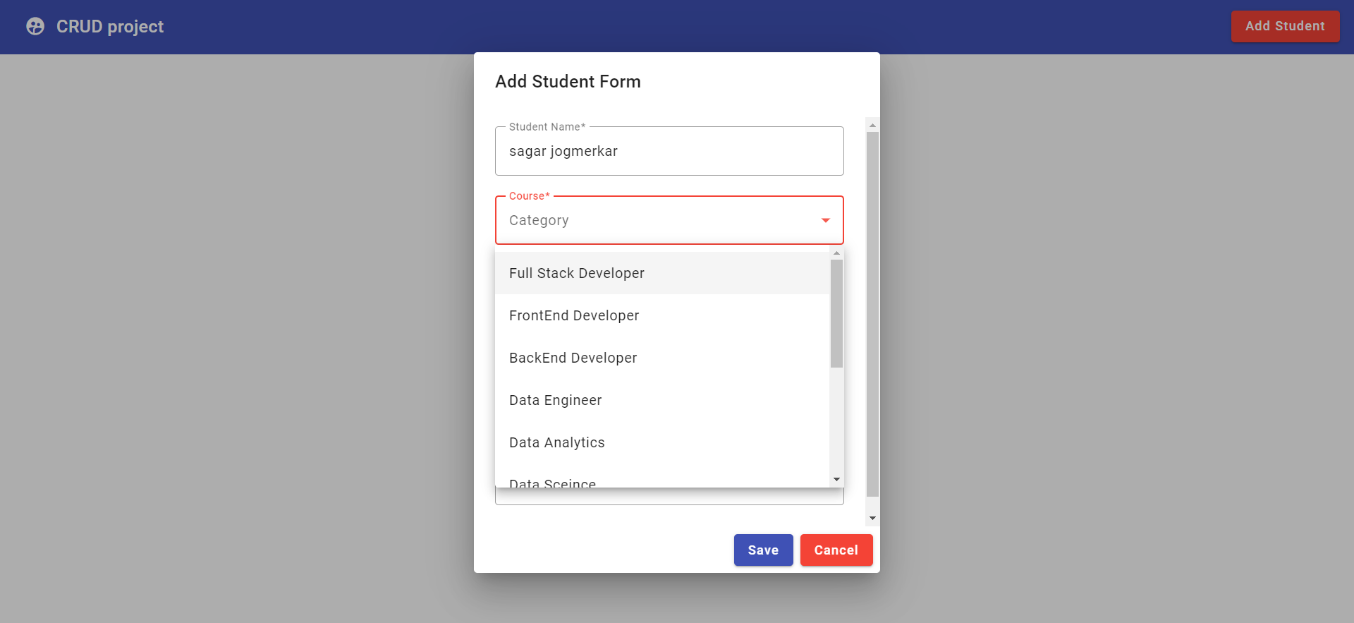The height and width of the screenshot is (623, 1354).
Task: Click the form dialog scrollbar thumb
Action: pyautogui.click(x=872, y=314)
